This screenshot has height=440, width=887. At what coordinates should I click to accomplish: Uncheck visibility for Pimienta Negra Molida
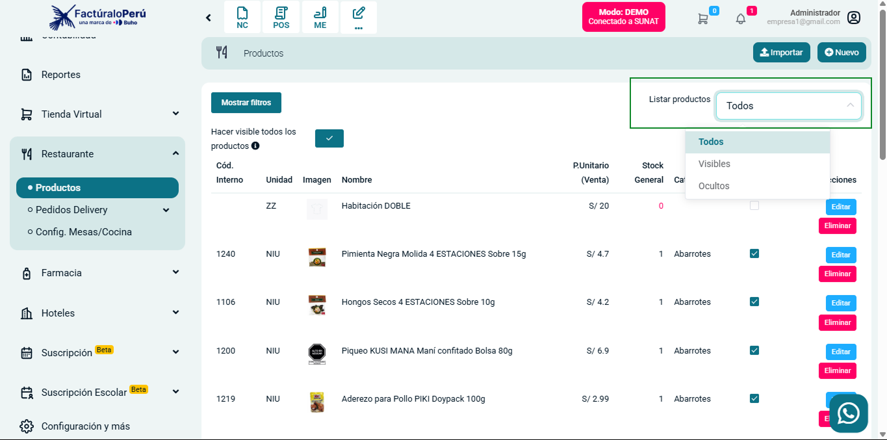pos(754,253)
